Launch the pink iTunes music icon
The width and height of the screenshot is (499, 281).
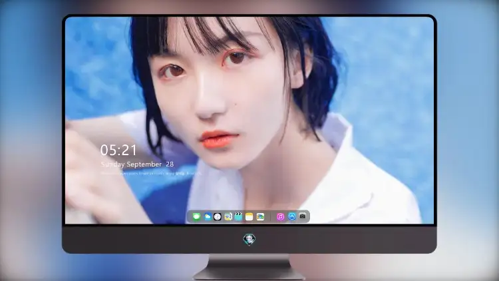(x=280, y=216)
